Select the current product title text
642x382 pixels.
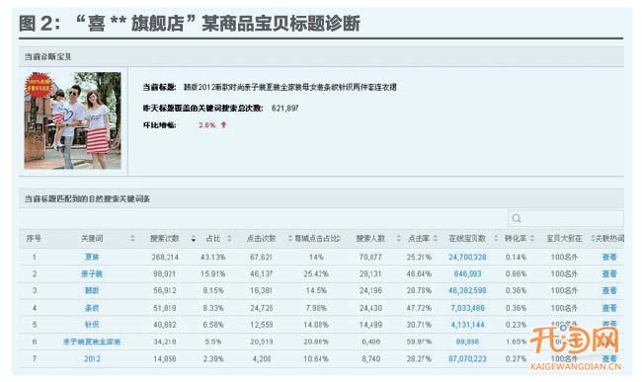289,87
